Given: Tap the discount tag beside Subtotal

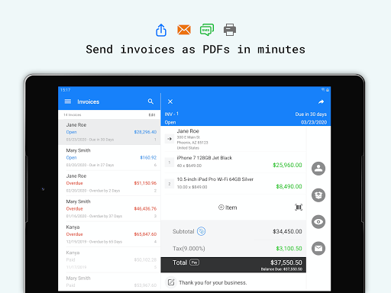Looking at the screenshot, I should [x=202, y=231].
